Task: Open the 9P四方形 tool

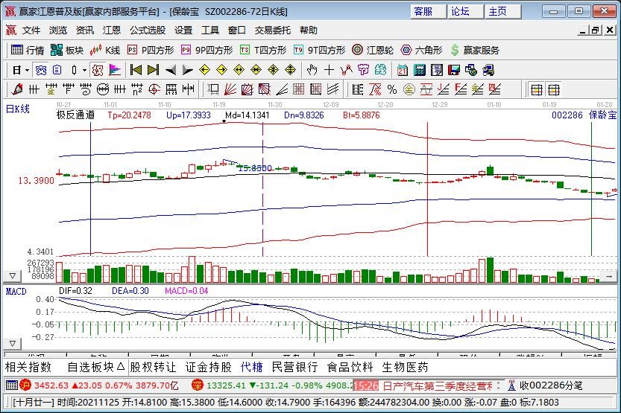Action: [207, 50]
